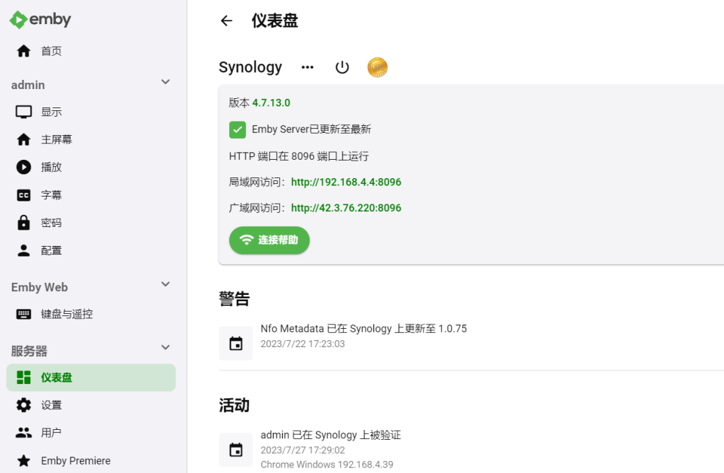The image size is (724, 473).
Task: Open the Nfo Metadata 已在 Synology 上更新 alert
Action: 363,329
